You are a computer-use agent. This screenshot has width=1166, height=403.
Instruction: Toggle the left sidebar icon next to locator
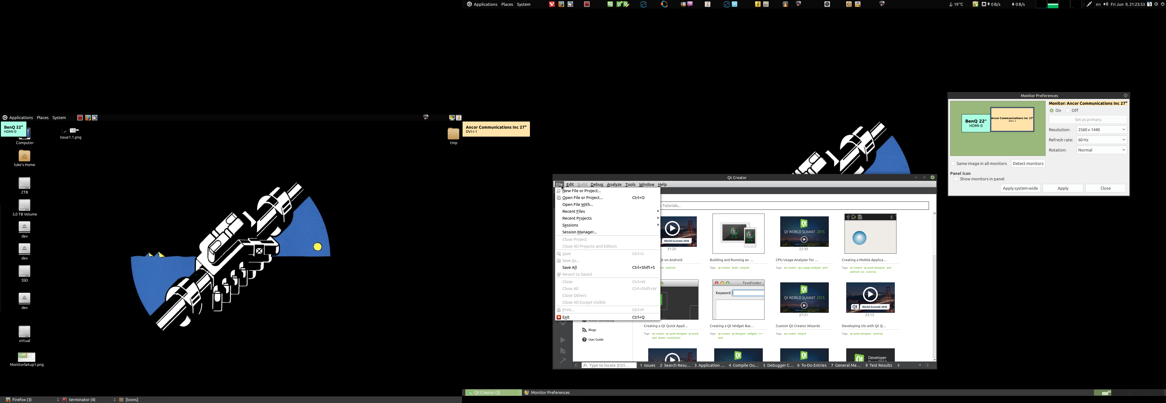(576, 365)
